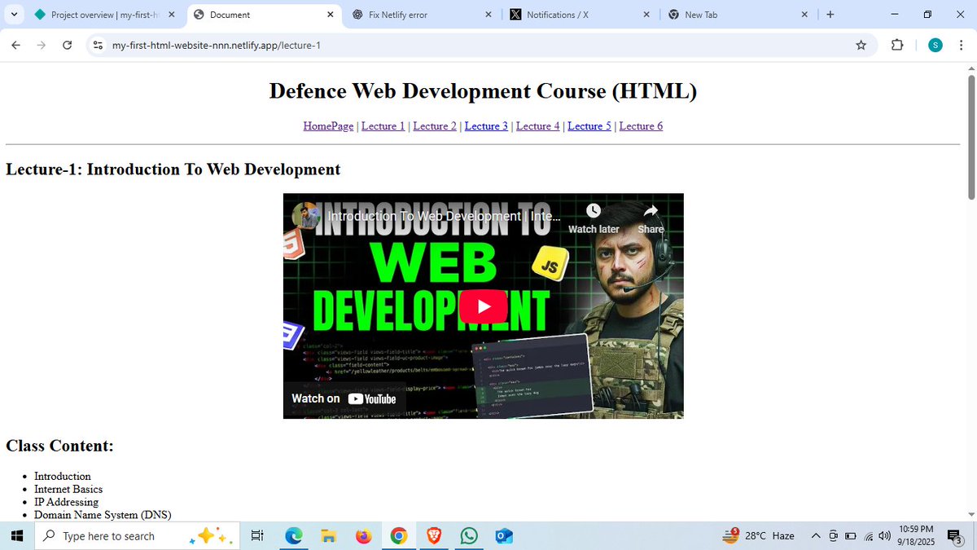Close the Fix Netlify error tab
Viewport: 977px width, 550px height.
(x=488, y=15)
